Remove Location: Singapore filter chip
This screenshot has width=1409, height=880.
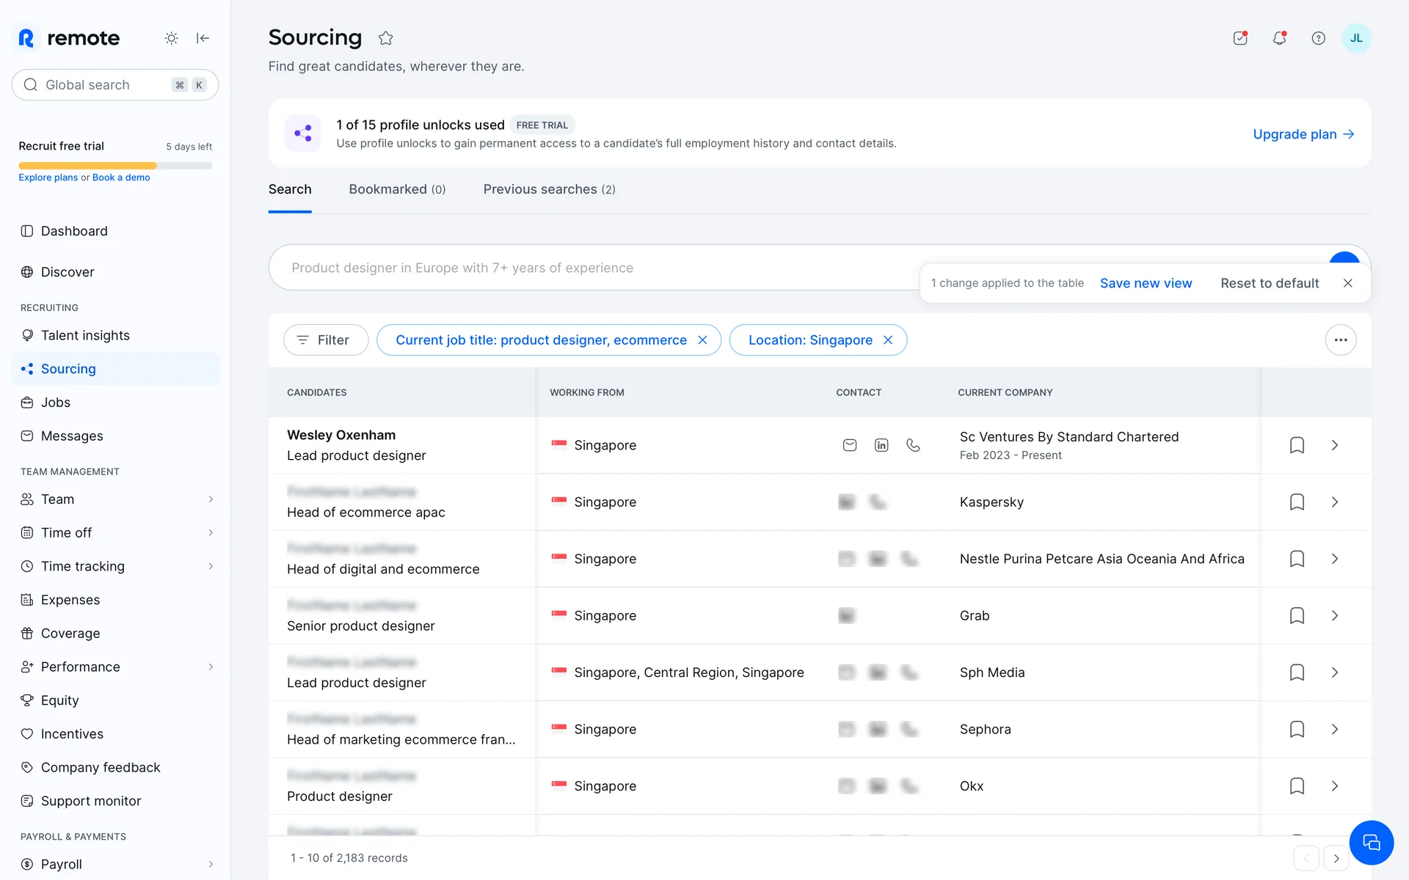click(x=888, y=340)
